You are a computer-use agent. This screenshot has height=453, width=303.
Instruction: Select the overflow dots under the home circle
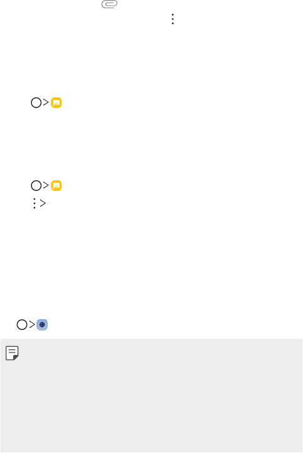(x=35, y=204)
